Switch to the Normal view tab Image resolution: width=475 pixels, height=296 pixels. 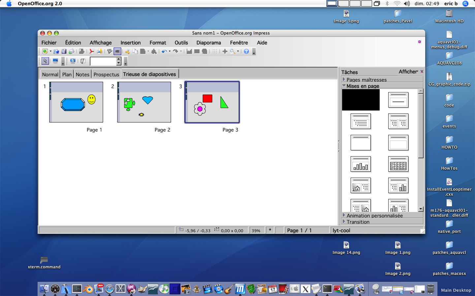(50, 74)
